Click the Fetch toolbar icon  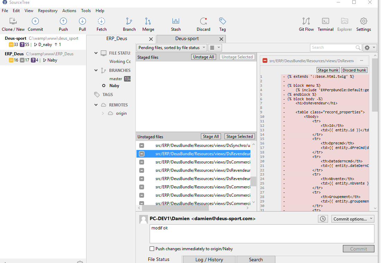coord(101,21)
